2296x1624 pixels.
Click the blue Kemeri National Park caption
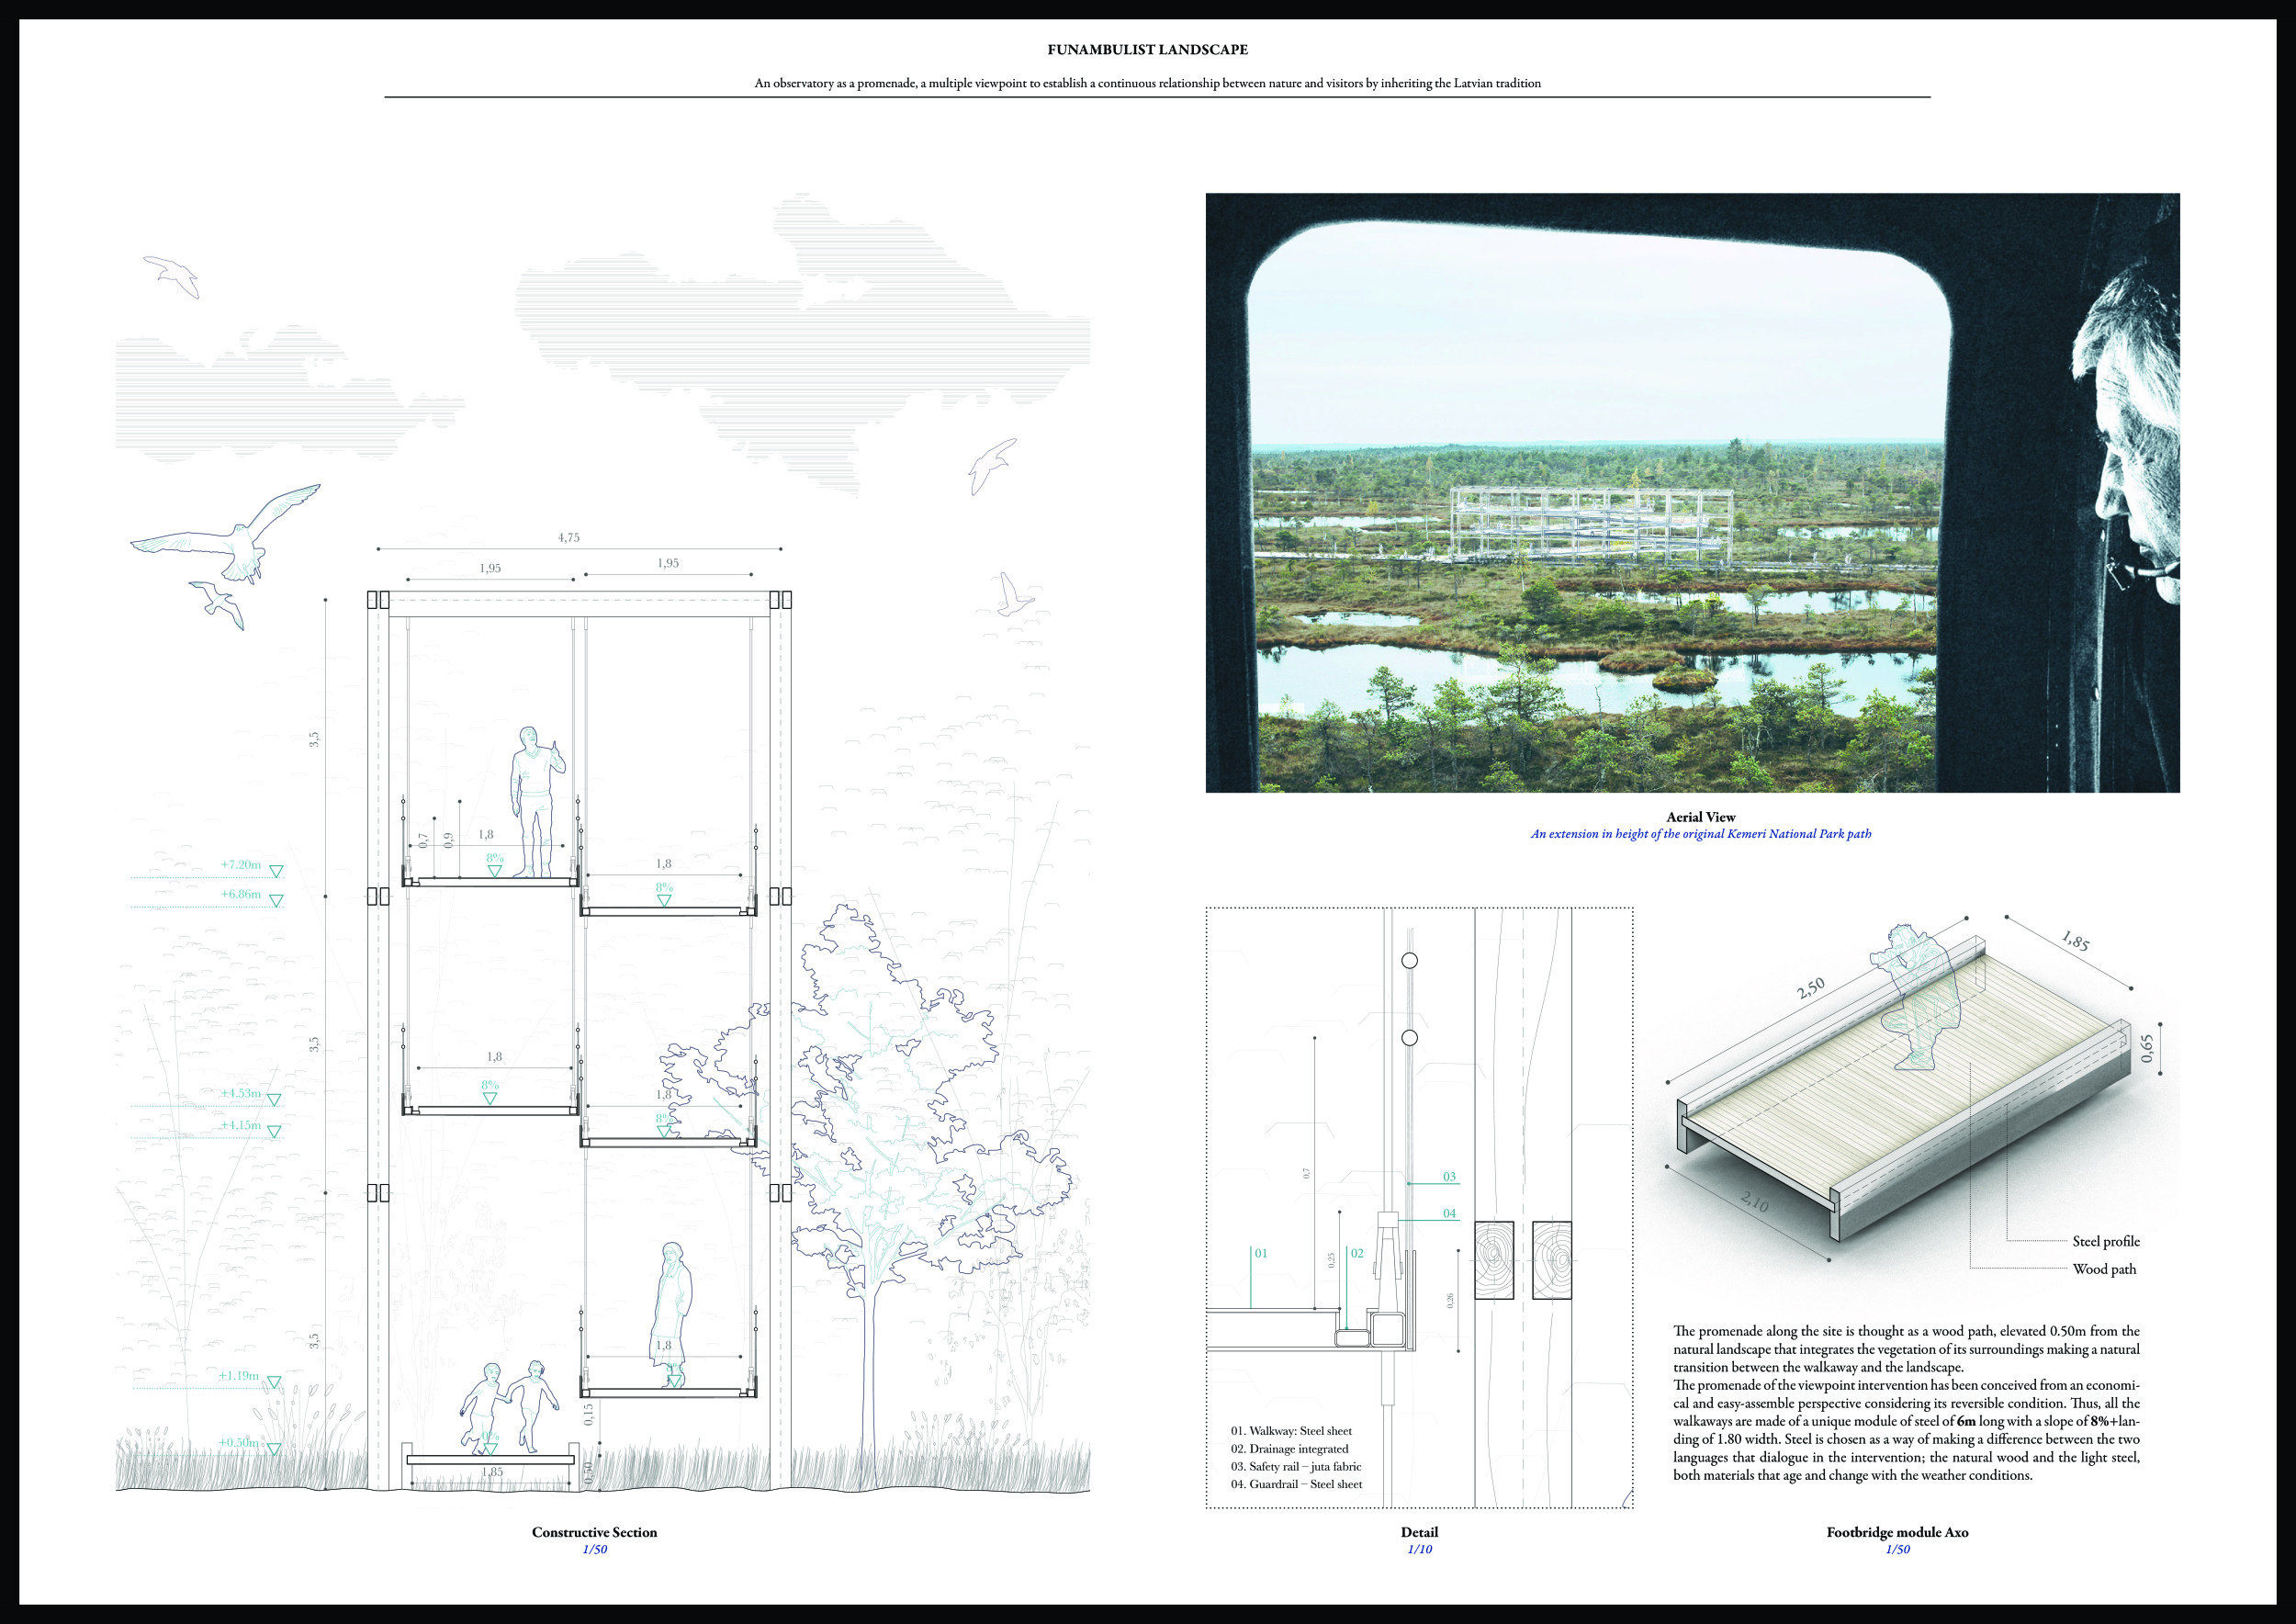pyautogui.click(x=1700, y=834)
